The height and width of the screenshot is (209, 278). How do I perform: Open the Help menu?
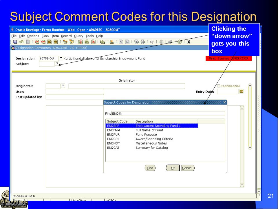point(99,36)
